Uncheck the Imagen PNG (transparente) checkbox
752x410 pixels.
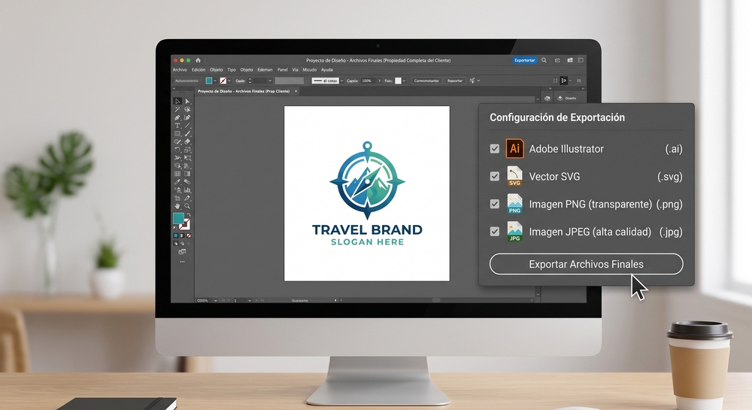(495, 204)
